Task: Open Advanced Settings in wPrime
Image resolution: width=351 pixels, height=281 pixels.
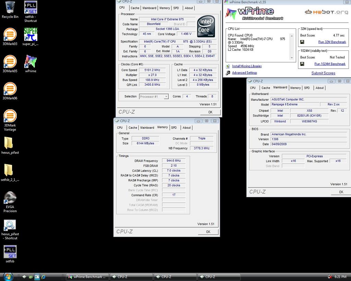Action: 244,73
